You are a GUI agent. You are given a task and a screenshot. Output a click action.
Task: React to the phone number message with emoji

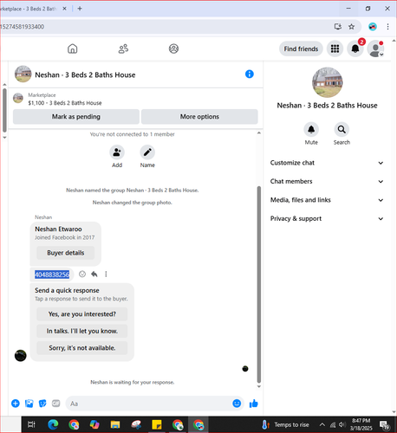pyautogui.click(x=82, y=274)
